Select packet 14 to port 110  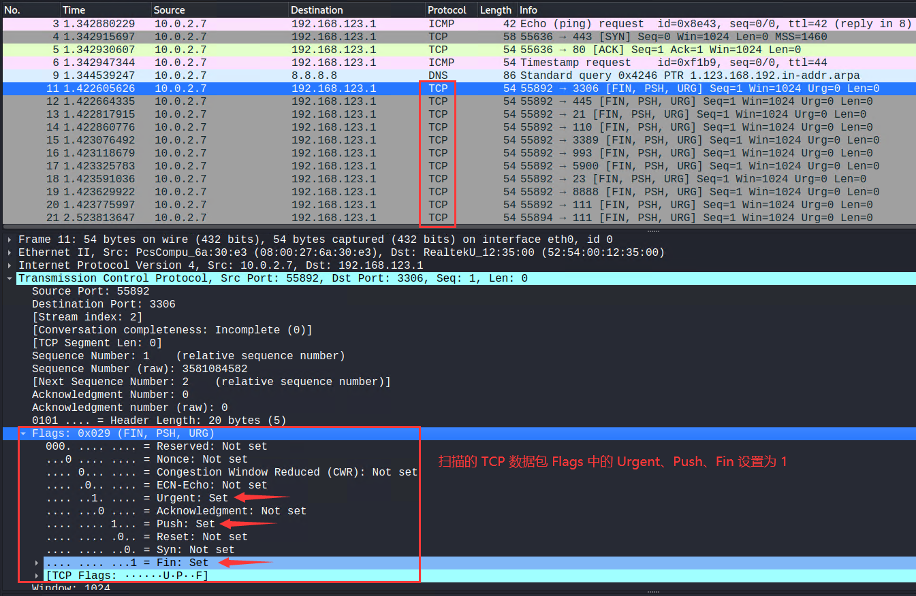(x=458, y=127)
